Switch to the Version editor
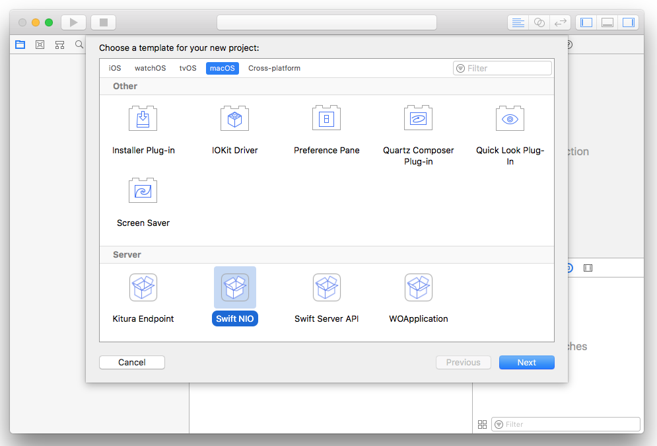 pos(560,22)
